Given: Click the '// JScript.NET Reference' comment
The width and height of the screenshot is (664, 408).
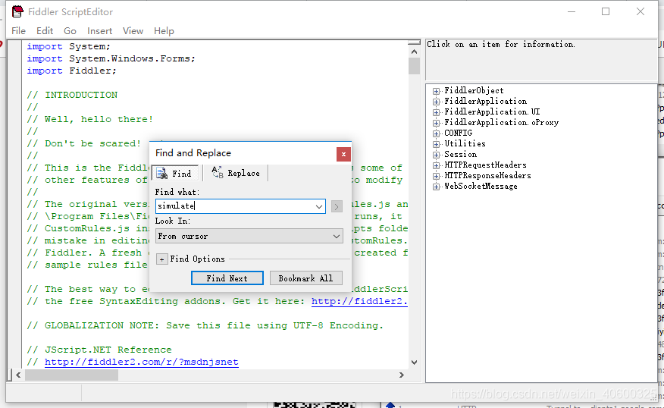Looking at the screenshot, I should pyautogui.click(x=99, y=350).
